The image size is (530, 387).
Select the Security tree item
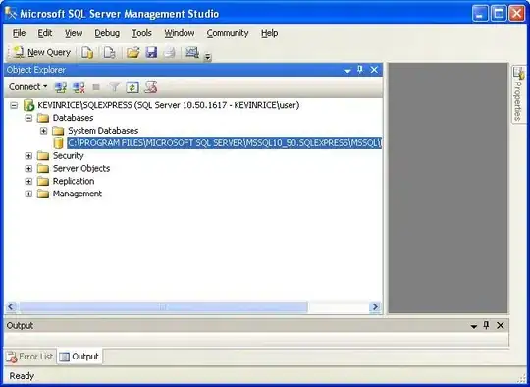(x=69, y=156)
